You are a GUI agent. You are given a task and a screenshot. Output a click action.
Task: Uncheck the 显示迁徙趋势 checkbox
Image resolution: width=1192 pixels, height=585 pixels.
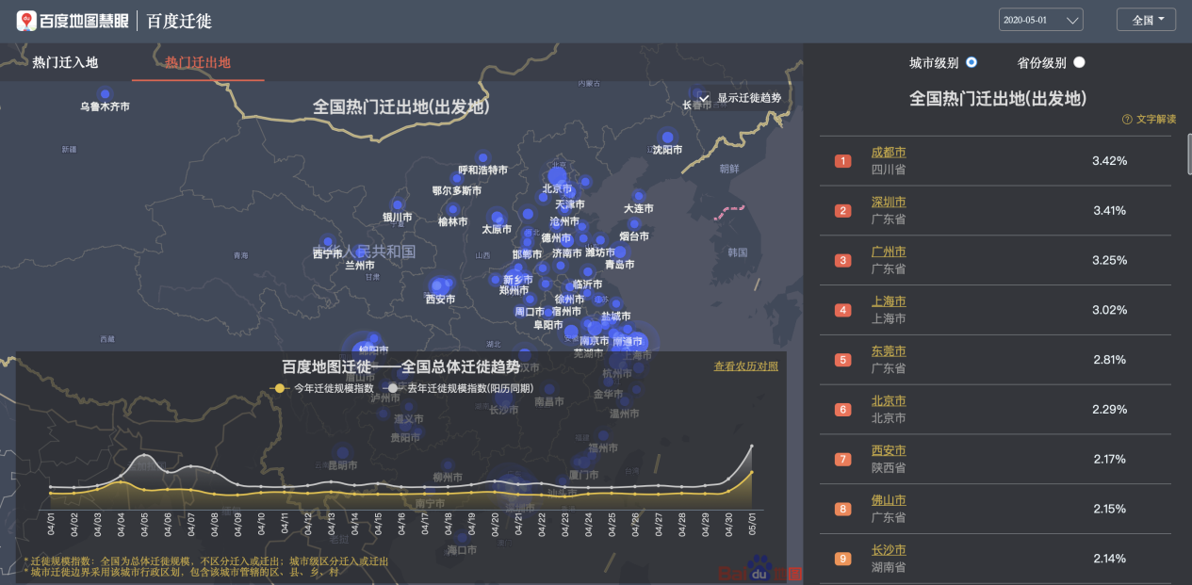click(703, 98)
